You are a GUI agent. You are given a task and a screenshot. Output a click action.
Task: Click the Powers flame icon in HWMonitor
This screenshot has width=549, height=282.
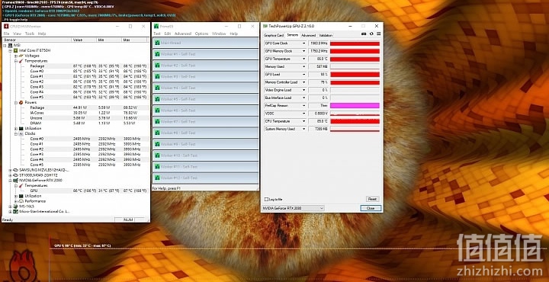21,103
